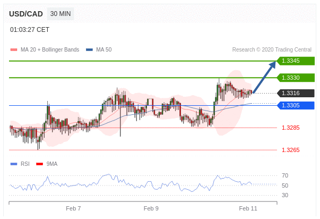Click the 1.3330 resistance price tag
320x219 pixels.
[x=296, y=78]
